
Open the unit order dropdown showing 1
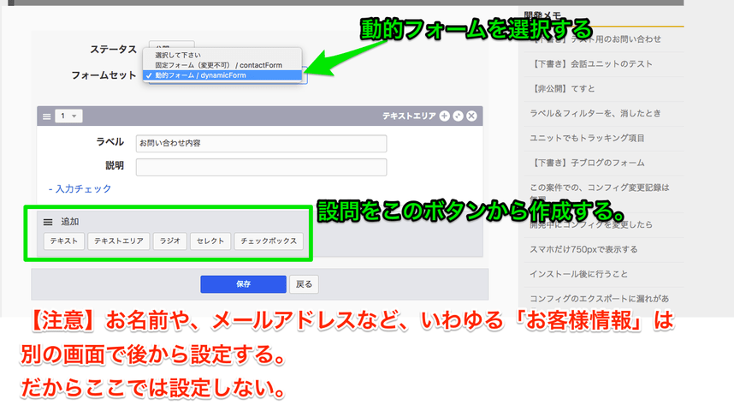(x=69, y=116)
